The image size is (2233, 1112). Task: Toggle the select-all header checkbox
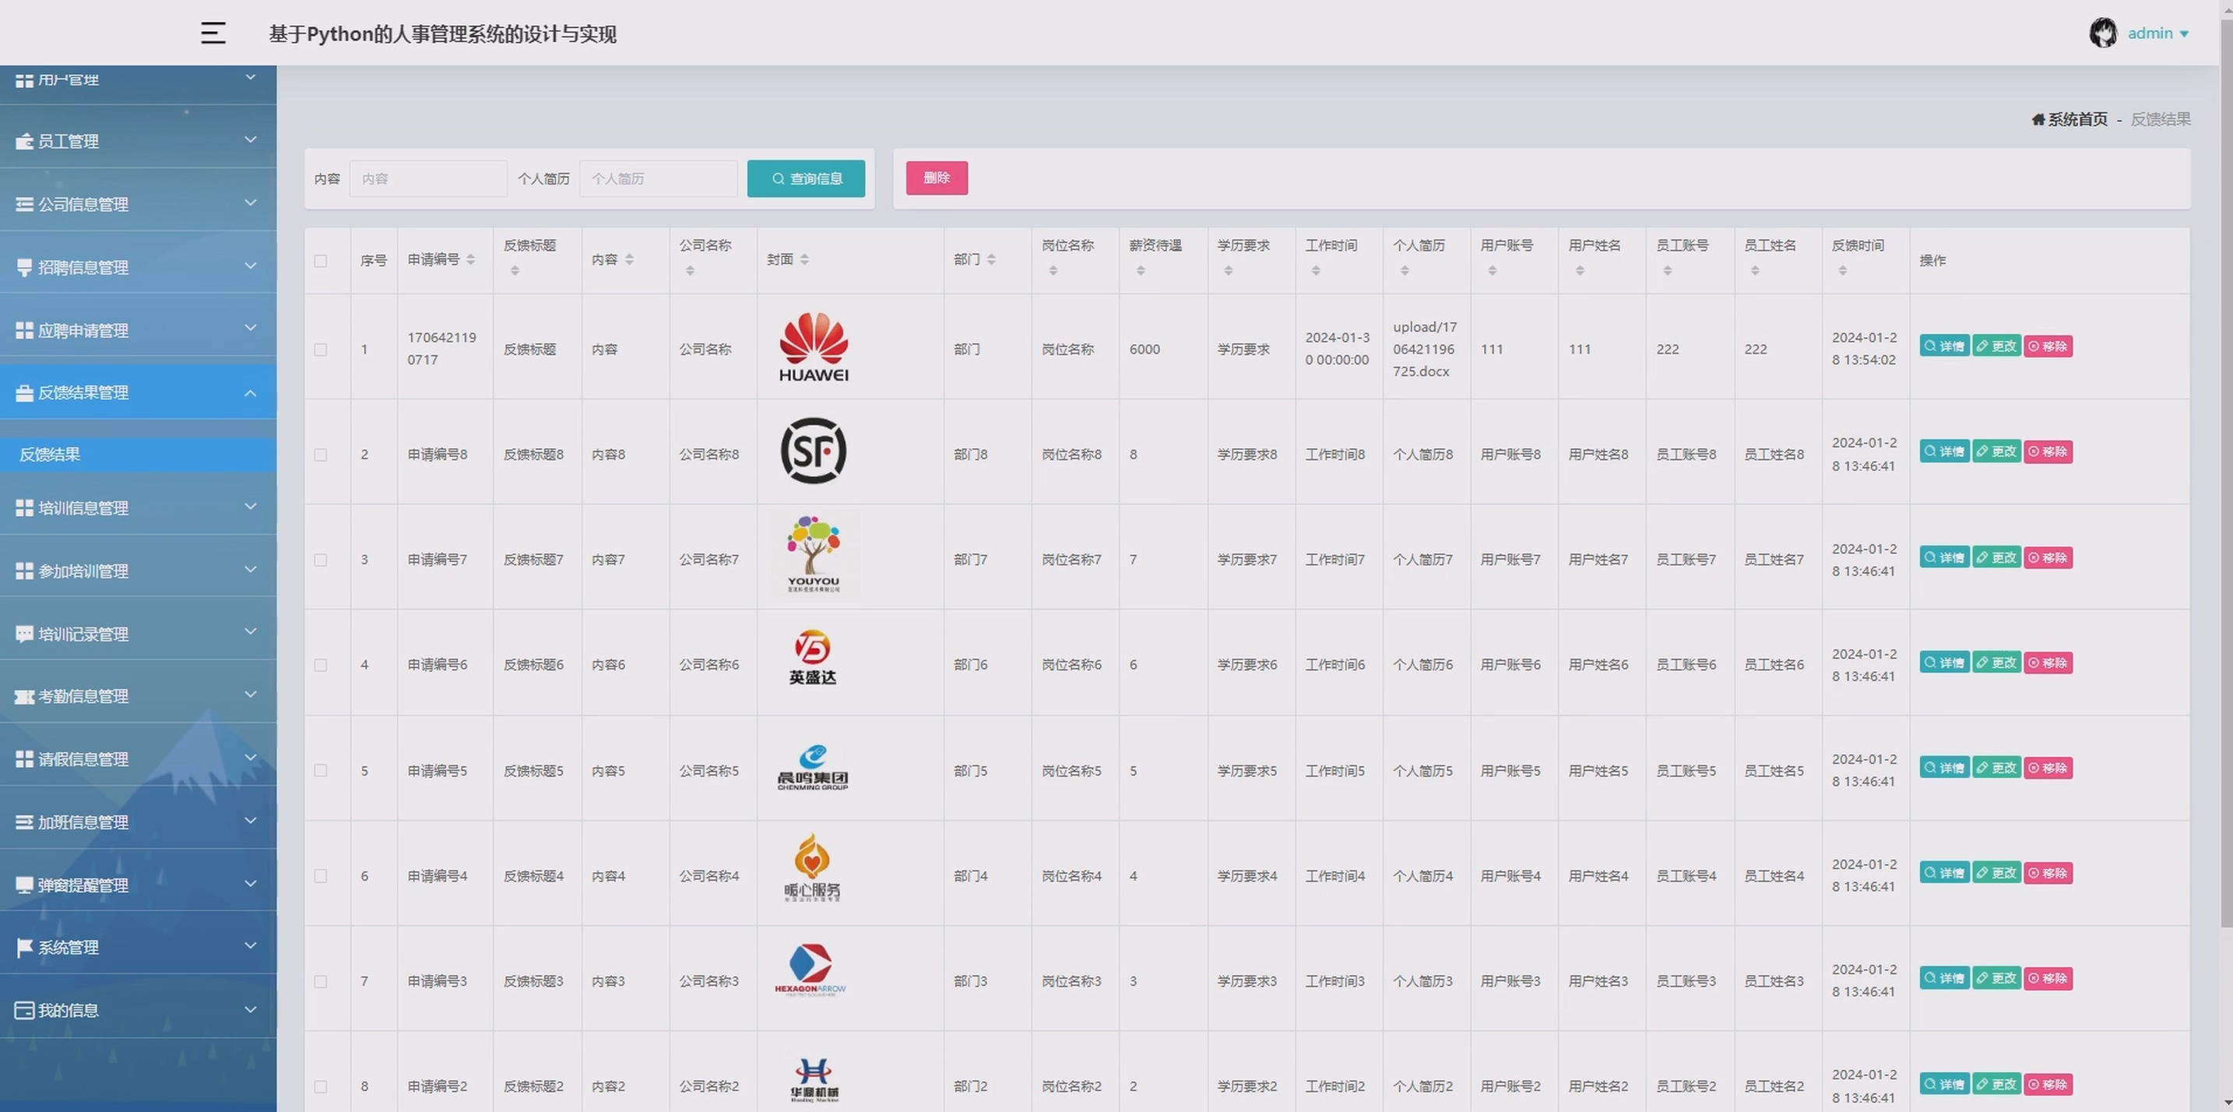point(321,261)
